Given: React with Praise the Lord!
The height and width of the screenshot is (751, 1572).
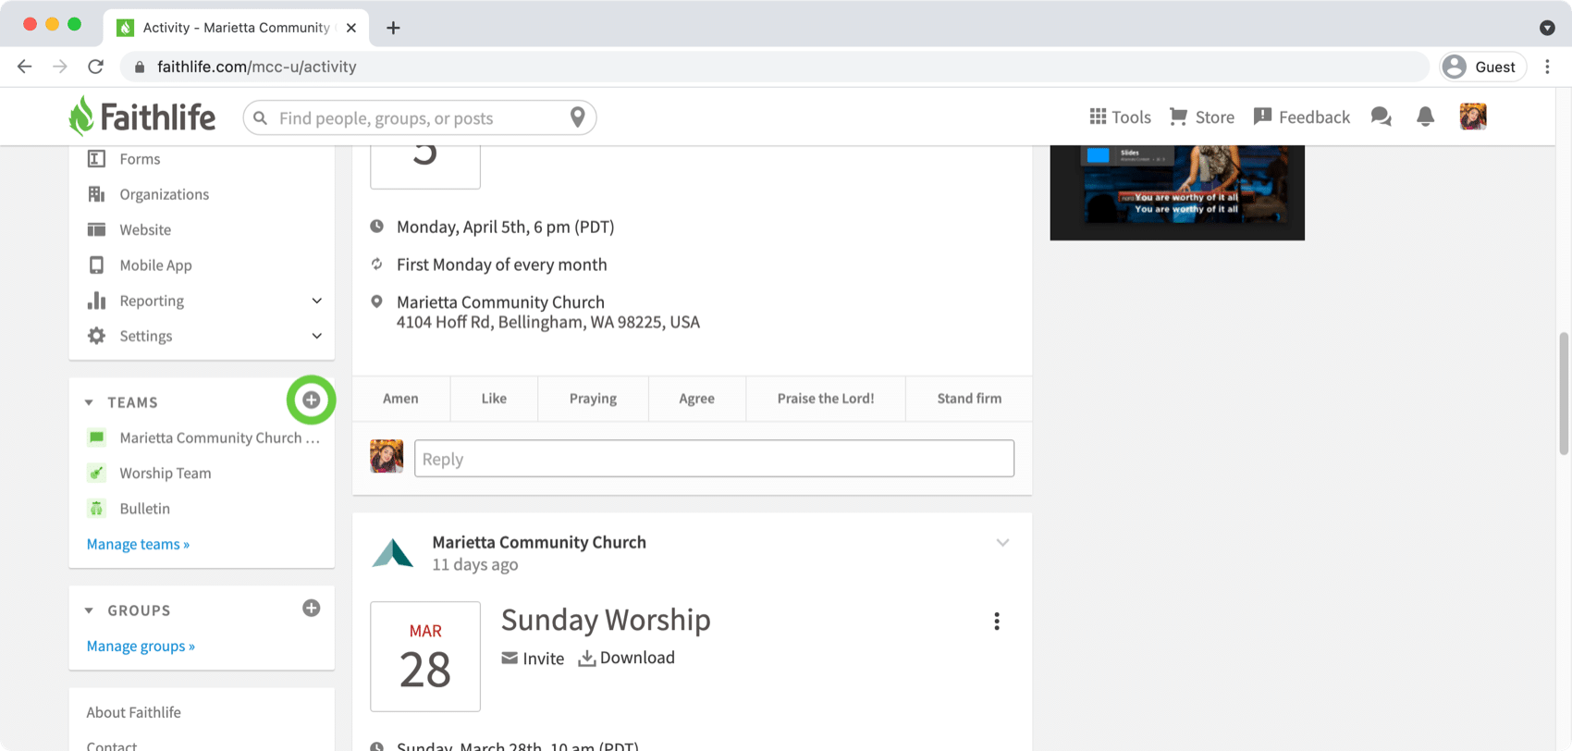Looking at the screenshot, I should click(x=825, y=399).
